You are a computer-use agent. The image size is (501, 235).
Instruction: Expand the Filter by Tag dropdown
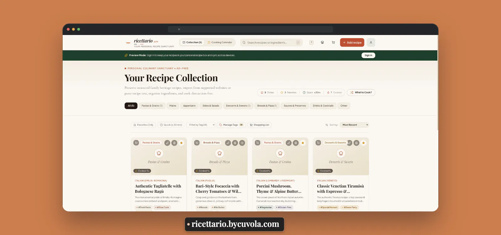click(x=201, y=125)
